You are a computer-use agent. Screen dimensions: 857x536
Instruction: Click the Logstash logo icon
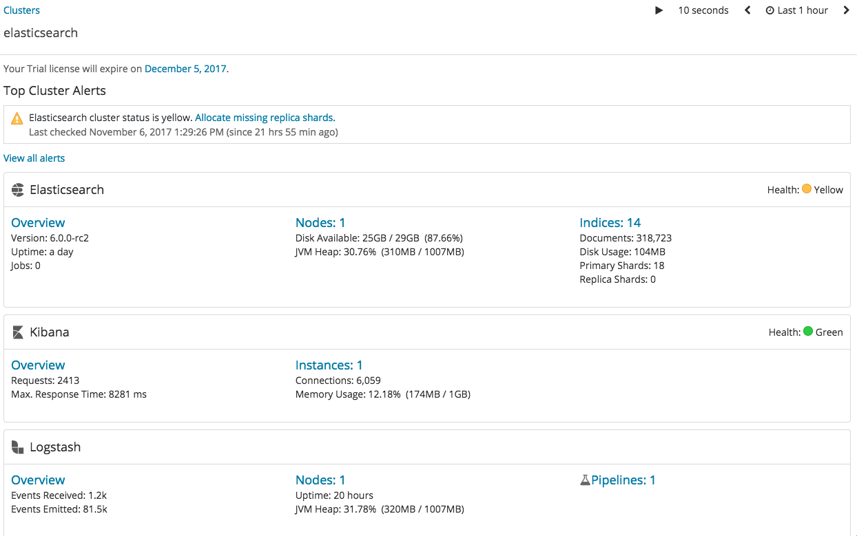[x=18, y=447]
